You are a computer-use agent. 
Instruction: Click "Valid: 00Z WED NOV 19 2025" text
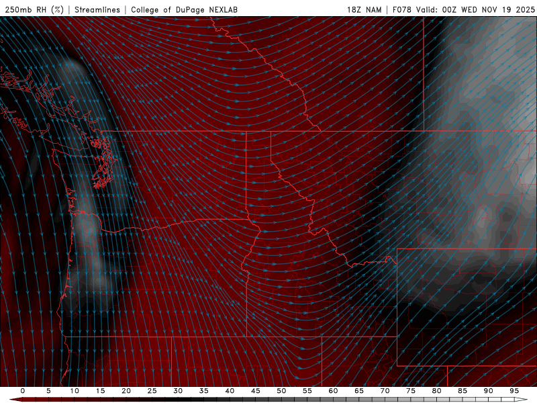click(x=475, y=9)
